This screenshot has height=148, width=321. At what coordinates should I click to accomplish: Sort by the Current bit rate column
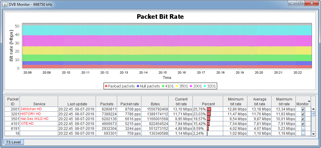[x=181, y=101]
